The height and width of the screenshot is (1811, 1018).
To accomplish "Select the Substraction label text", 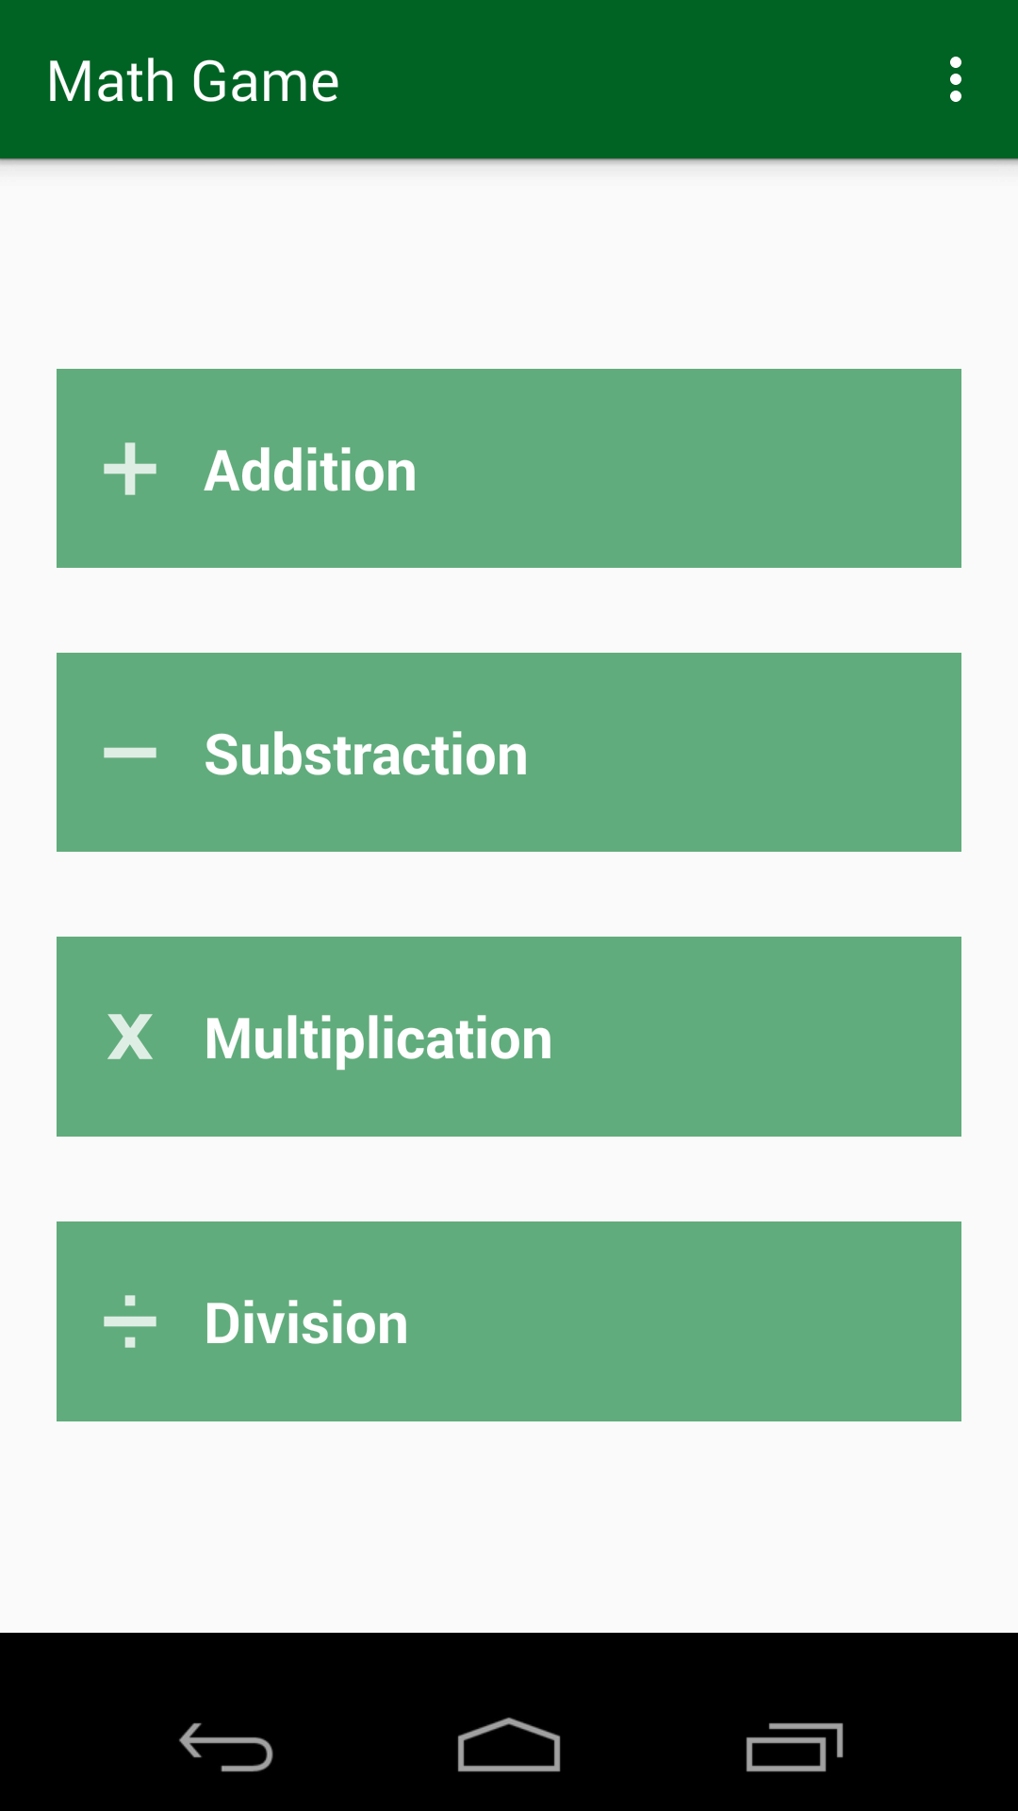I will [x=366, y=755].
